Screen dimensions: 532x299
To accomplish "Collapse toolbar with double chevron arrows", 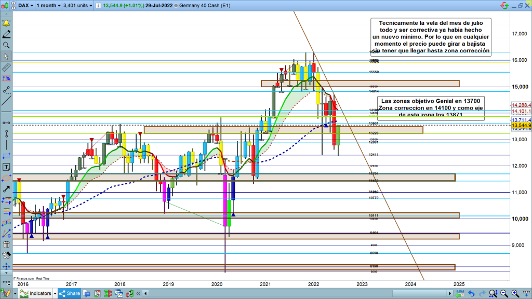I will point(6,283).
